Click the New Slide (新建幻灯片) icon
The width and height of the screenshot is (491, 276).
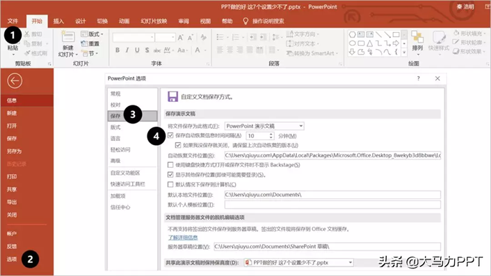(68, 37)
